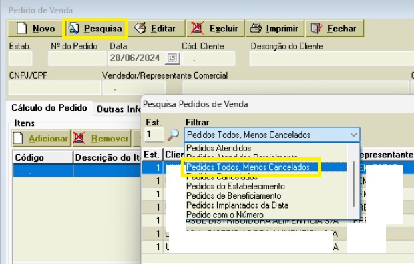Collapse the Filtrar dropdown arrow
Screen dimensions: 414x264
point(353,135)
